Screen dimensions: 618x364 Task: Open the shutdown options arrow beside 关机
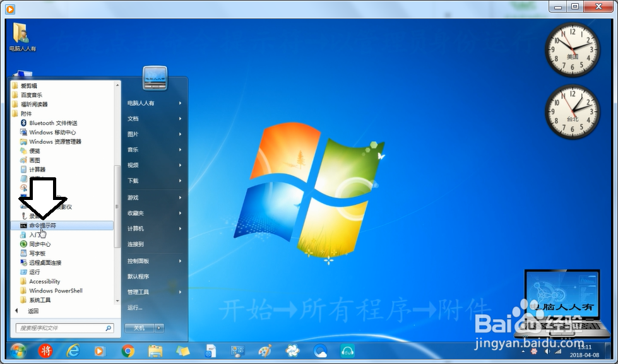coord(159,328)
